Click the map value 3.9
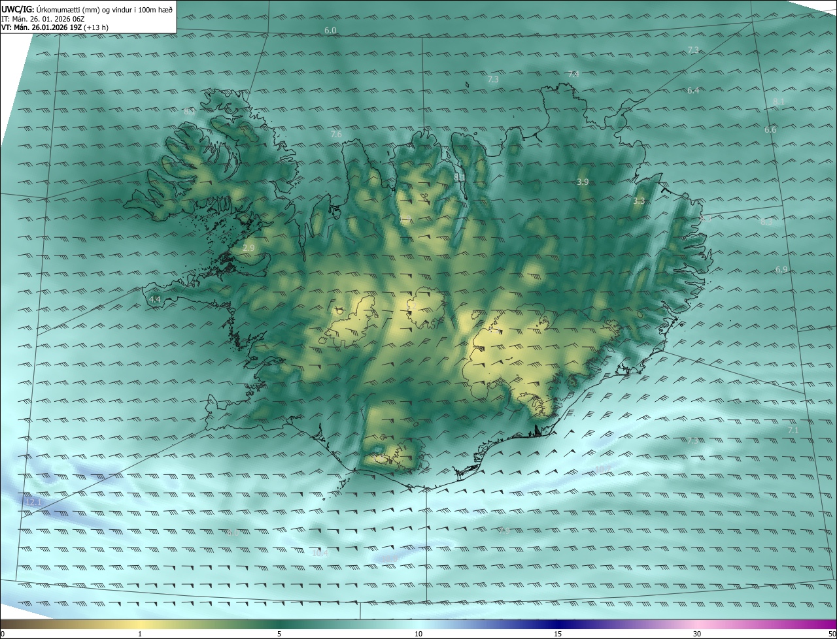This screenshot has height=639, width=837. [583, 181]
